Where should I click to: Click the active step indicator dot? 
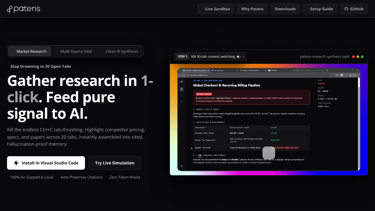point(238,57)
